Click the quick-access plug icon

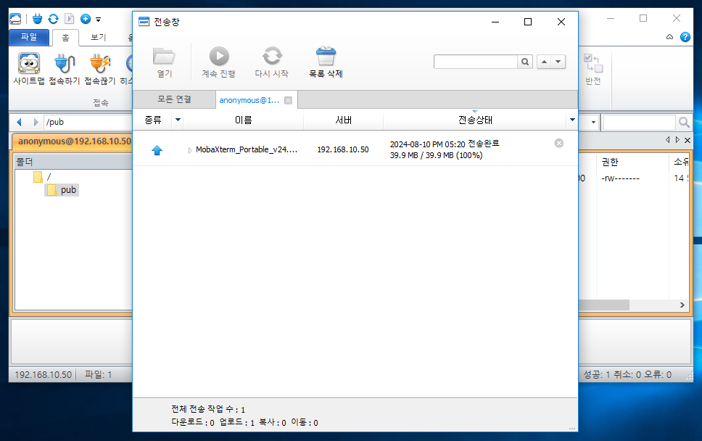(38, 19)
